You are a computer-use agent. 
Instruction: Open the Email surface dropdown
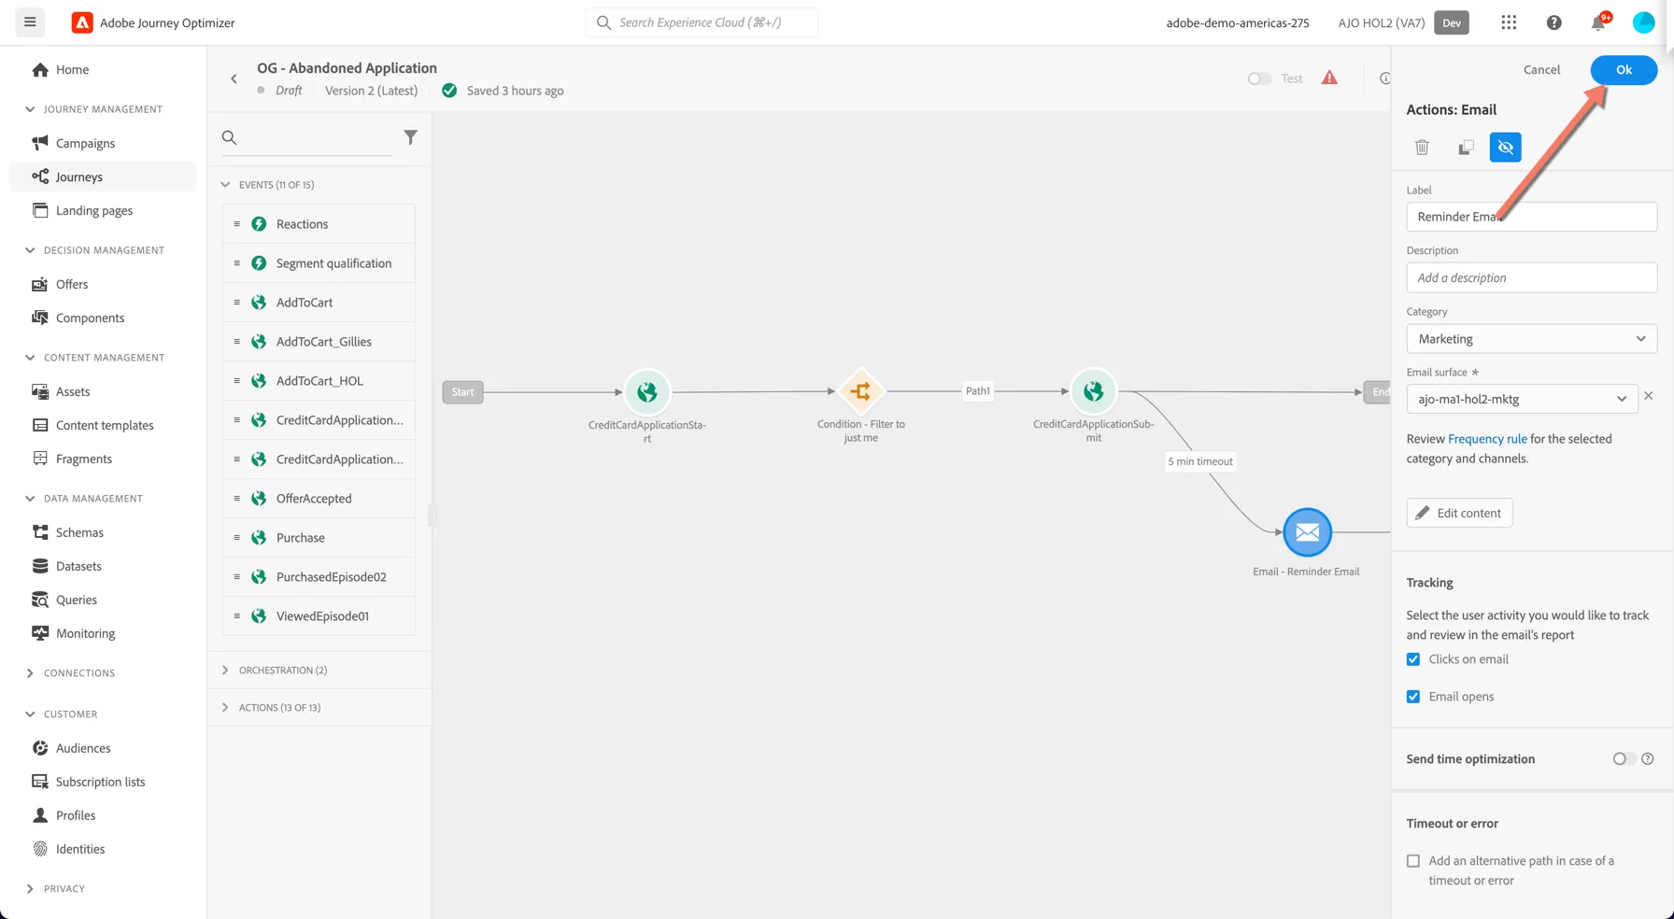pos(1522,399)
